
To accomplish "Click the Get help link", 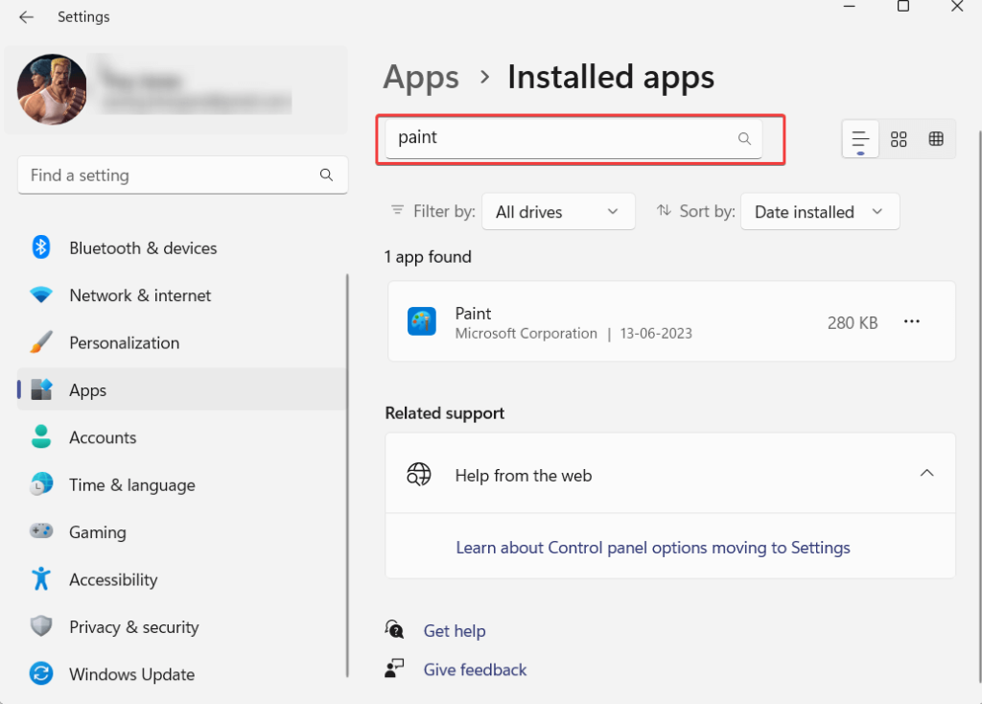I will (454, 631).
